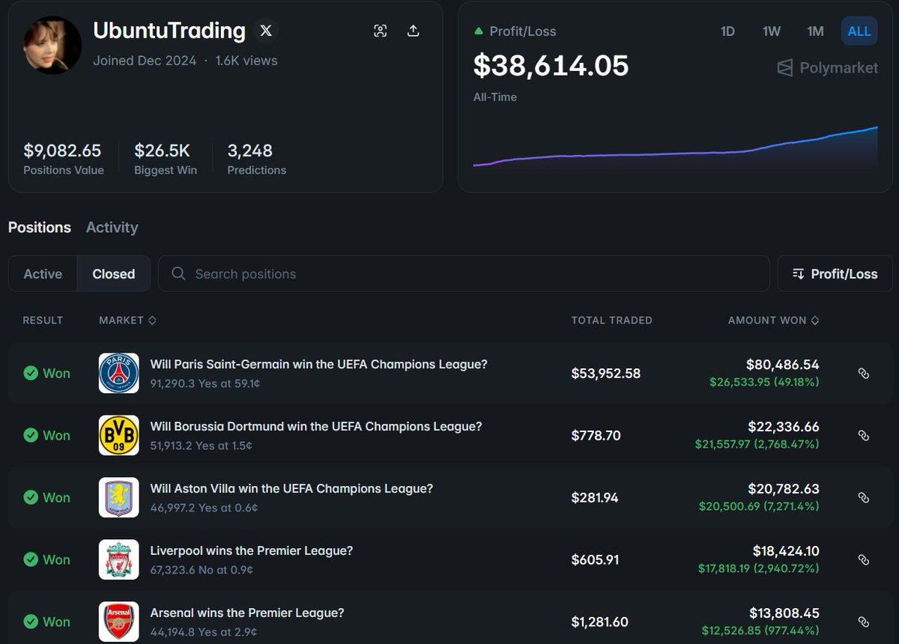Click the green Profit/Loss up-triangle icon
The image size is (899, 644).
[479, 31]
